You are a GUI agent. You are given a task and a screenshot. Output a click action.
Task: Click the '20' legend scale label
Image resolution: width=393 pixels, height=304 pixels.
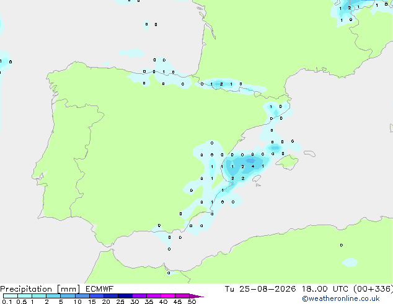tap(106, 302)
